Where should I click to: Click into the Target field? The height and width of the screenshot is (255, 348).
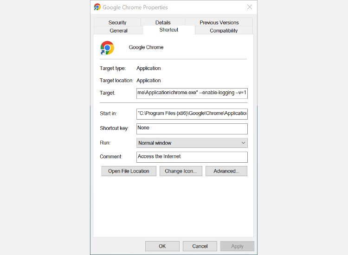(x=192, y=93)
